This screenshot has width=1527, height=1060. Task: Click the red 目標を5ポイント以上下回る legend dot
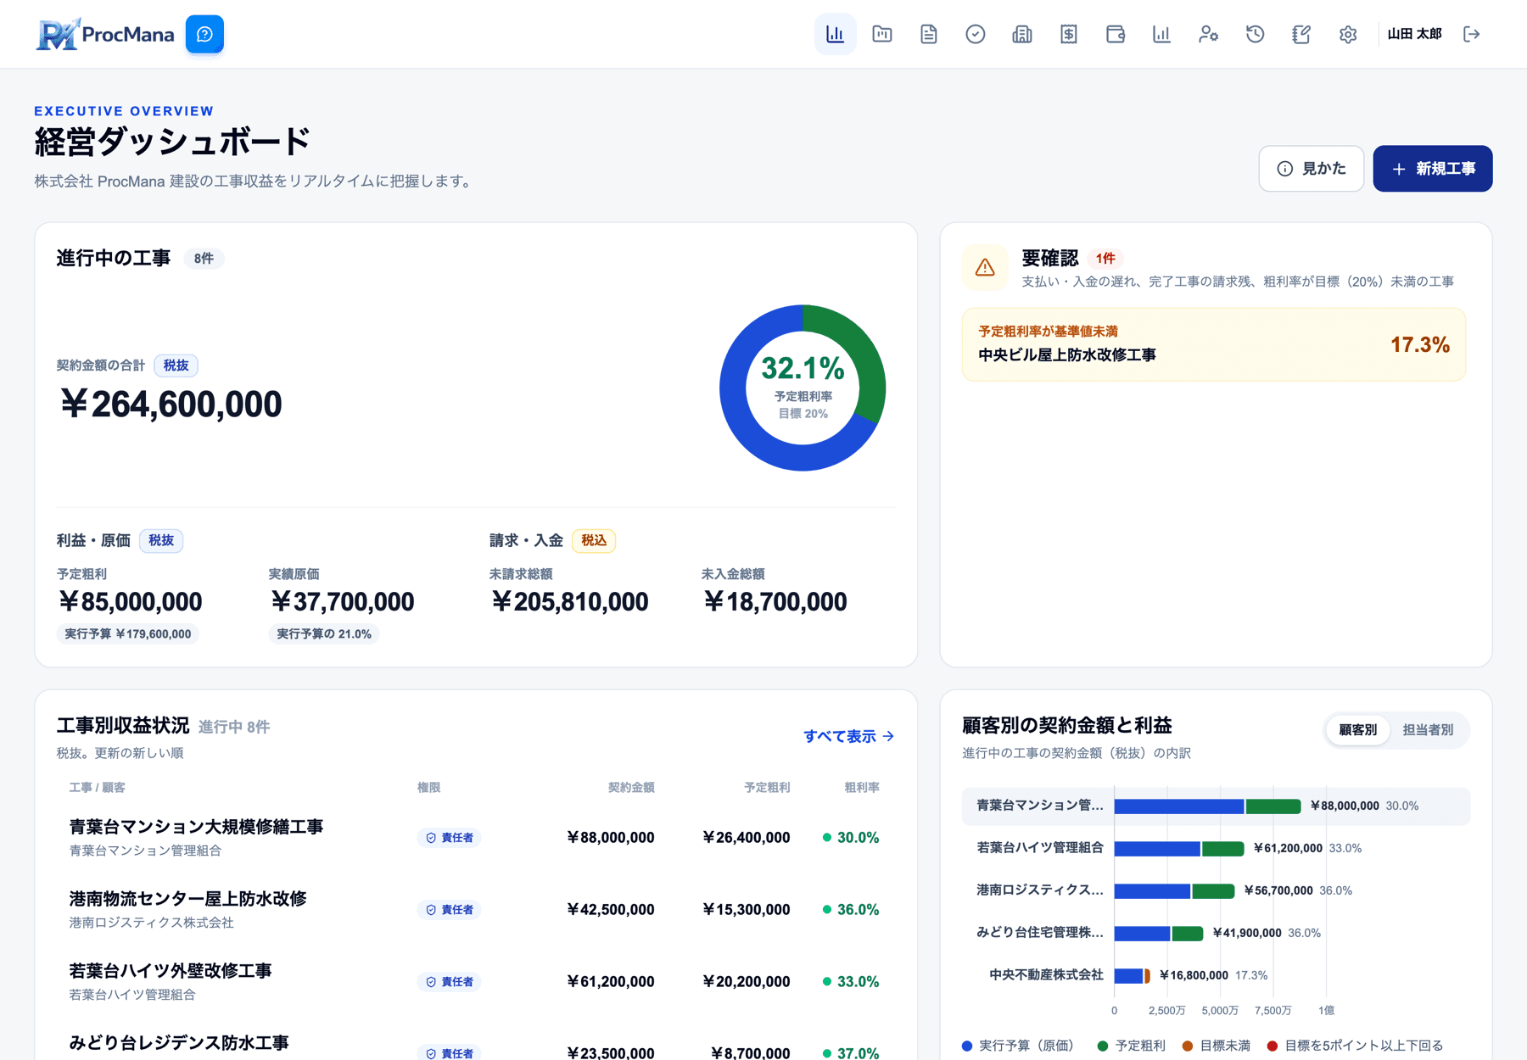(x=1272, y=1046)
